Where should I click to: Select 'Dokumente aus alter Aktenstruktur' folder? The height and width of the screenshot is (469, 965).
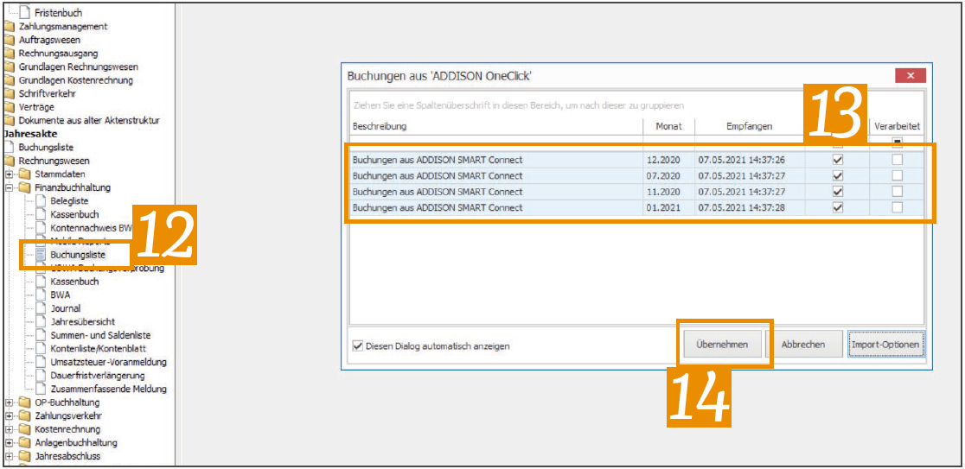(x=89, y=120)
